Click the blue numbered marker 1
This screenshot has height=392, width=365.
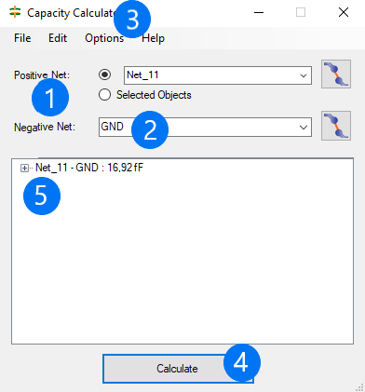click(50, 98)
